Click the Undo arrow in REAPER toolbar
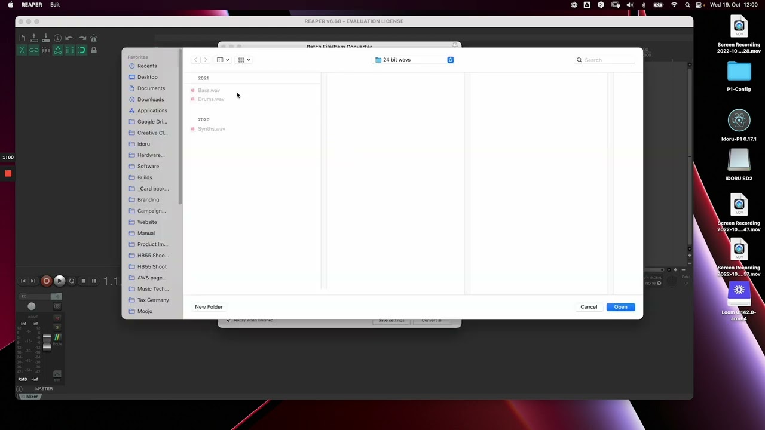The image size is (765, 430). tap(69, 38)
